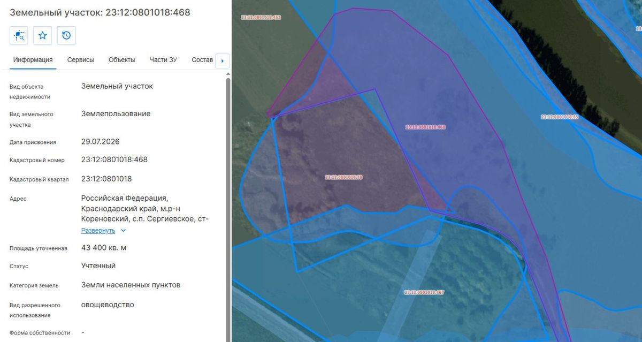Click the Площадь уточненная field label
Image resolution: width=642 pixels, height=342 pixels.
point(39,248)
